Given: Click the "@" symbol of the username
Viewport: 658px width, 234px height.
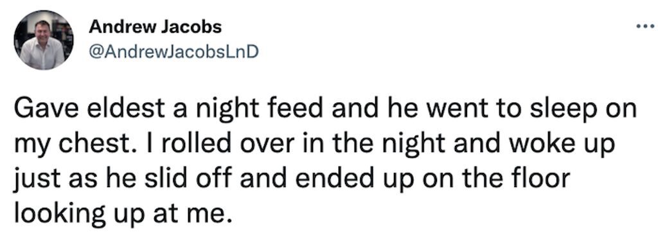Looking at the screenshot, I should click(x=95, y=53).
